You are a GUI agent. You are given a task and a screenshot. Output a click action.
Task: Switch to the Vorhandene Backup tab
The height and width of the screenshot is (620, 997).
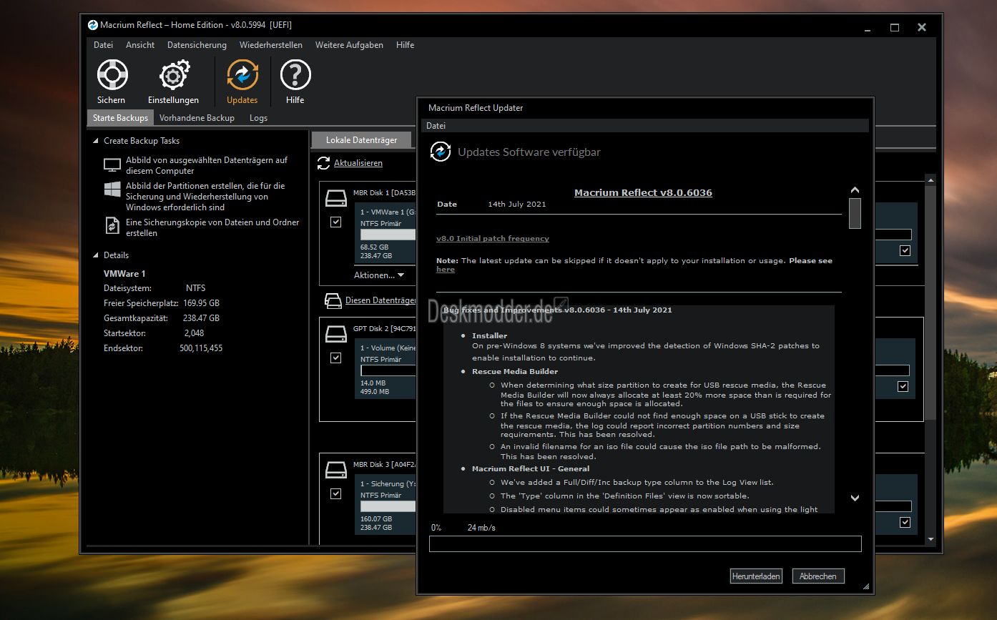197,118
